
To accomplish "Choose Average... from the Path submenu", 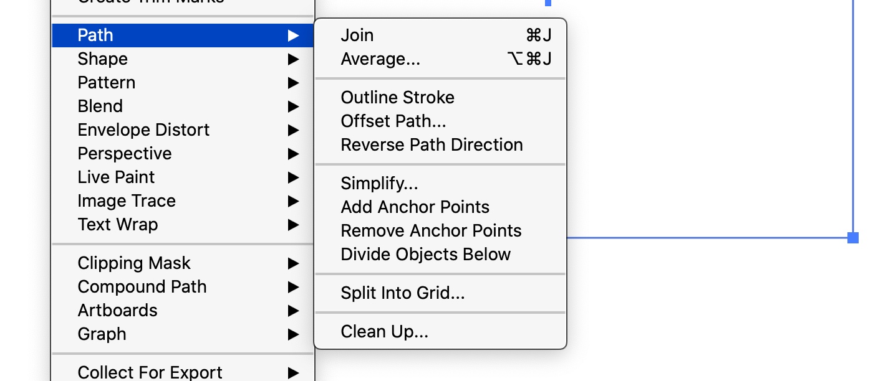I will pos(440,59).
